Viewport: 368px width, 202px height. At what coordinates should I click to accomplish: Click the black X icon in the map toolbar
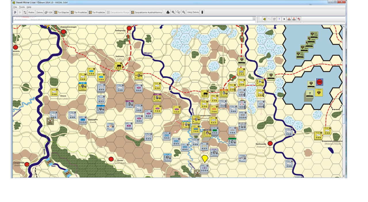[x=284, y=19]
